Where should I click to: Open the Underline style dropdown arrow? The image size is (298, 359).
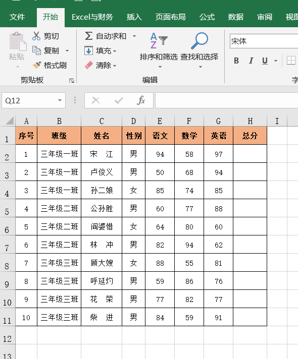coord(276,61)
